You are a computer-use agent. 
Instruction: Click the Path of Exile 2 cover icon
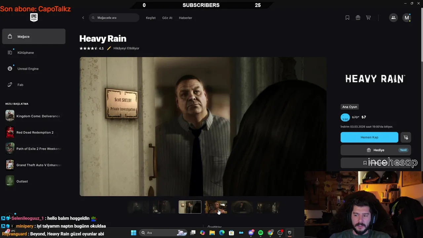pyautogui.click(x=10, y=149)
